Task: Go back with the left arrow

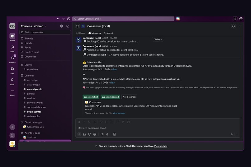Action: pos(58,19)
